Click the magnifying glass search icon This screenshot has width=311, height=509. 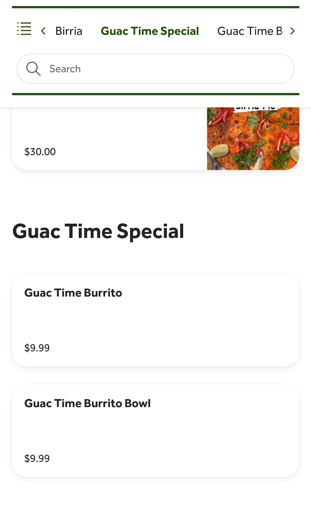33,69
